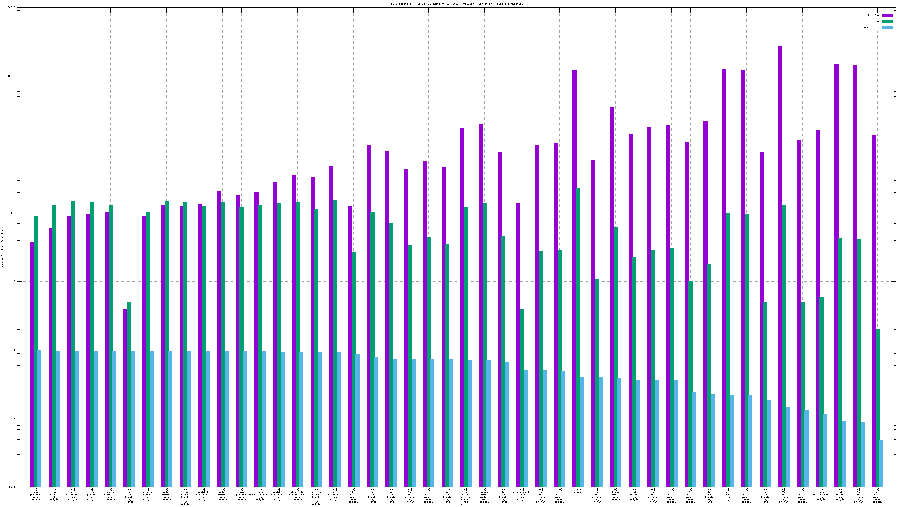The image size is (901, 507).
Task: Click the Not Spam legend label text
Action: click(x=874, y=15)
